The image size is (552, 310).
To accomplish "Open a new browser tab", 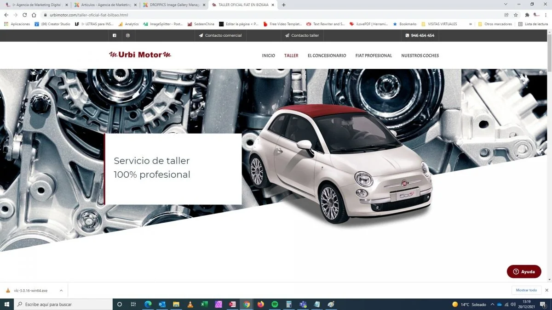I will pyautogui.click(x=283, y=5).
